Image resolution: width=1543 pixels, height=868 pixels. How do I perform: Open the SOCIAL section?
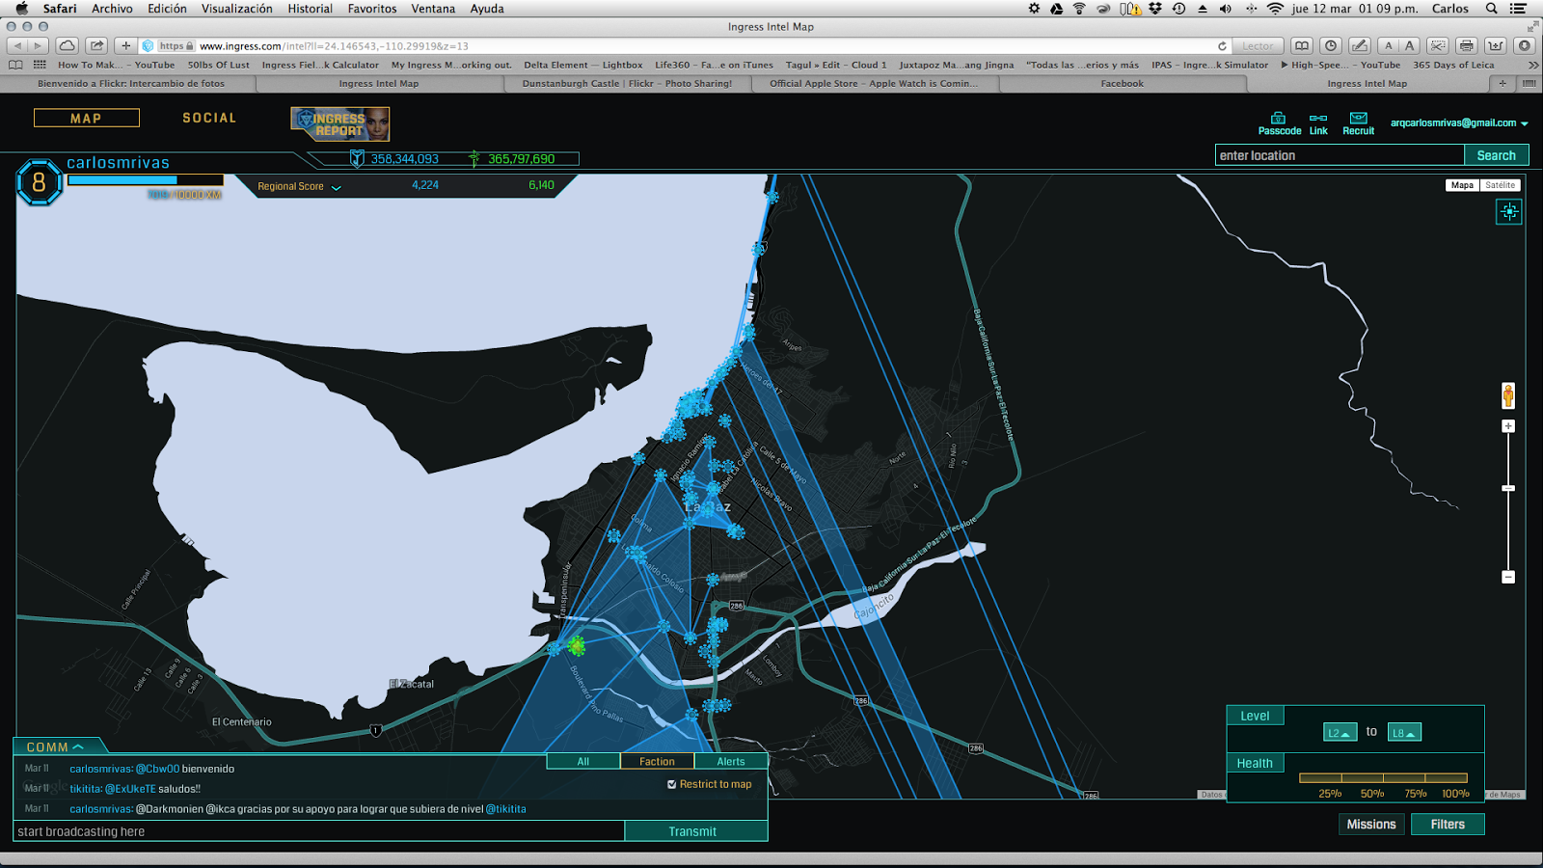[x=207, y=118]
